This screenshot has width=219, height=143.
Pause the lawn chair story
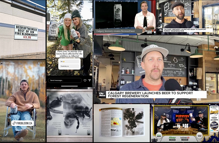41,63
